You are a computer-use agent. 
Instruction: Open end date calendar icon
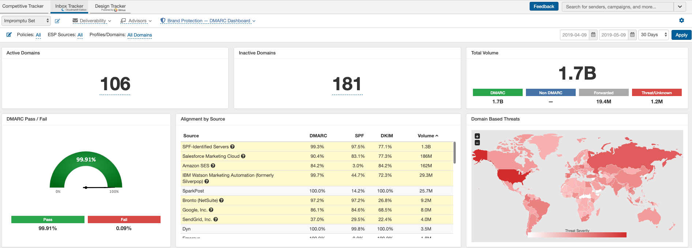click(632, 35)
